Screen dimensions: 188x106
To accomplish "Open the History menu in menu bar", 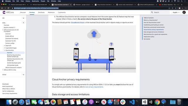I will 28,1.
